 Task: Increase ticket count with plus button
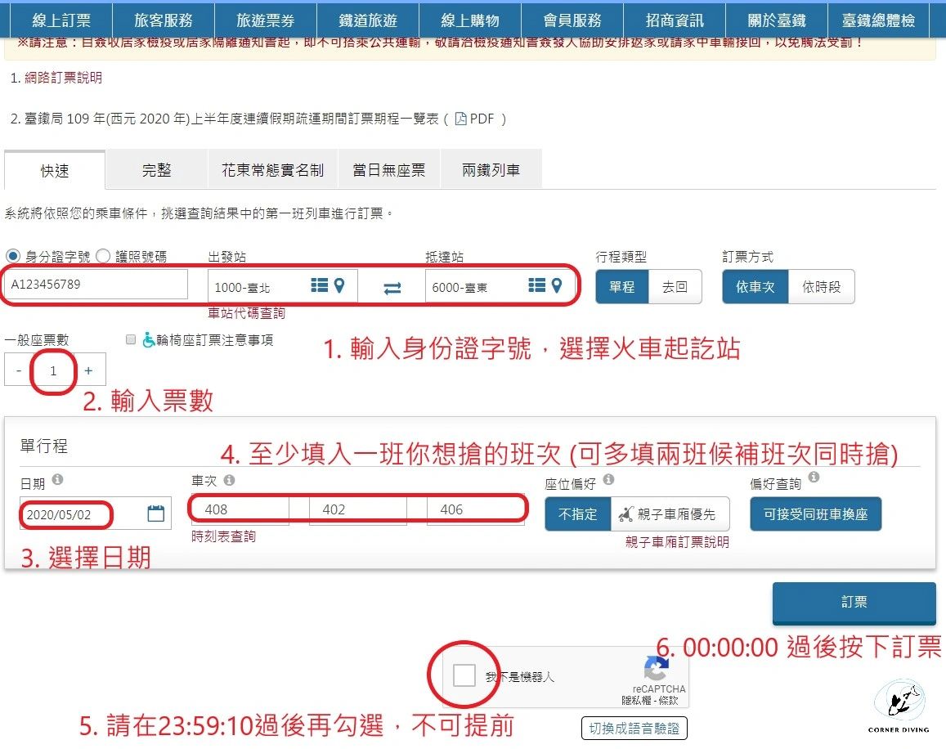pyautogui.click(x=88, y=370)
